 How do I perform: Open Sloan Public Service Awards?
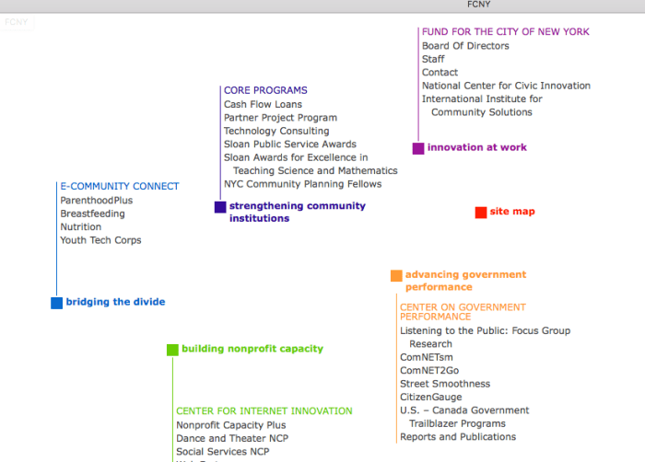pyautogui.click(x=290, y=144)
